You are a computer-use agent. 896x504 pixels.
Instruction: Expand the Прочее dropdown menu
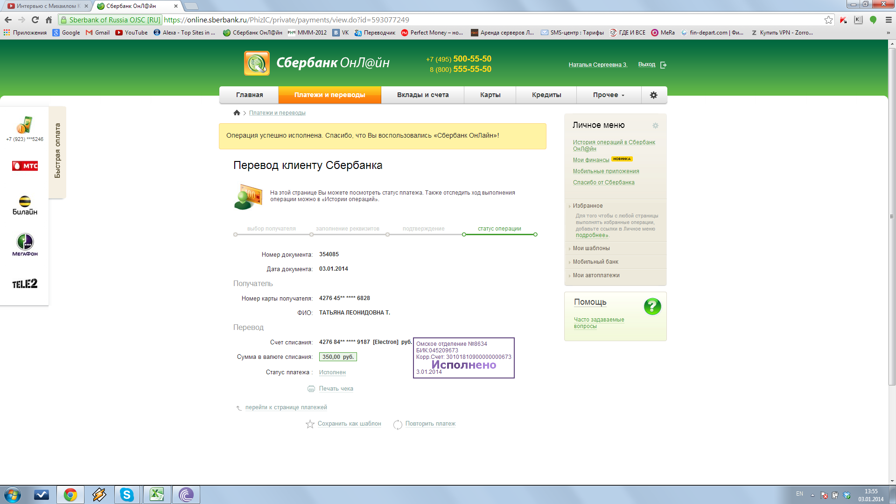pyautogui.click(x=609, y=95)
